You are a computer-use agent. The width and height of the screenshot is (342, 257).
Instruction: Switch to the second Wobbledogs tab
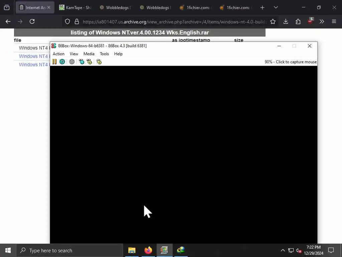point(155,8)
